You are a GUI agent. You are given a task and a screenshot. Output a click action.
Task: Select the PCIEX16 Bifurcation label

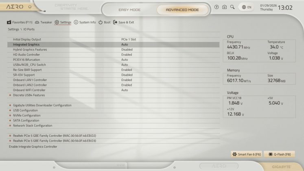point(26,59)
